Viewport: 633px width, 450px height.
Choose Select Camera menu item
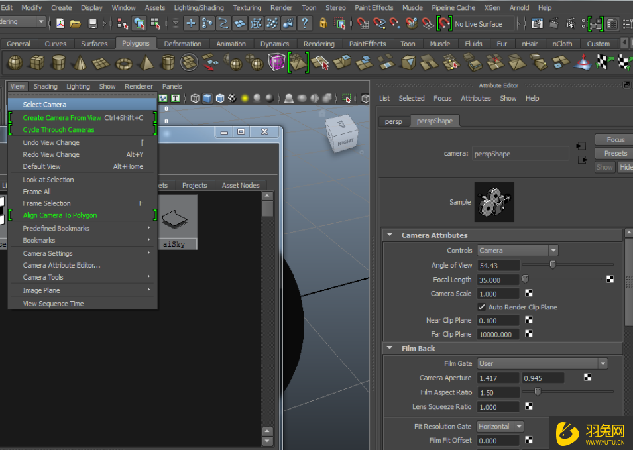pos(82,105)
